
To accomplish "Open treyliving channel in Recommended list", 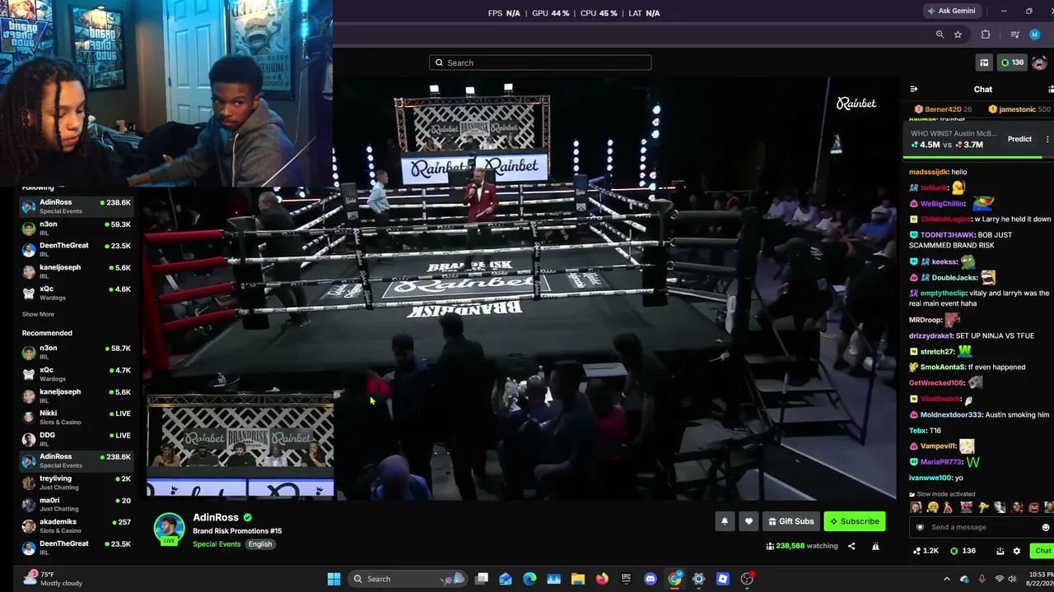I will [x=76, y=483].
